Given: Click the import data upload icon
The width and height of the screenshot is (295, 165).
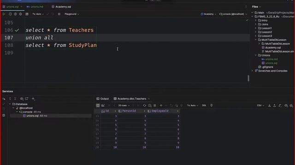Looking at the screenshot, I should tap(275, 105).
